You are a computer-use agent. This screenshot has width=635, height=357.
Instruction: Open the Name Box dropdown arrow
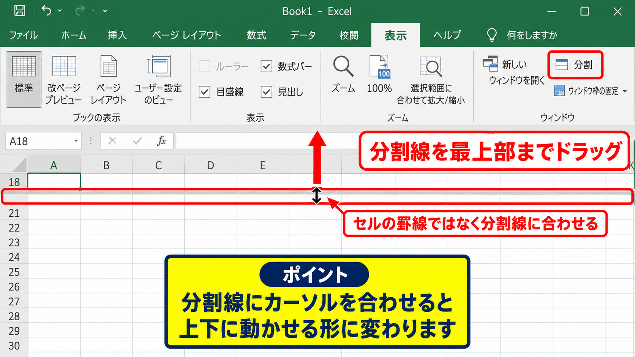[x=76, y=141]
